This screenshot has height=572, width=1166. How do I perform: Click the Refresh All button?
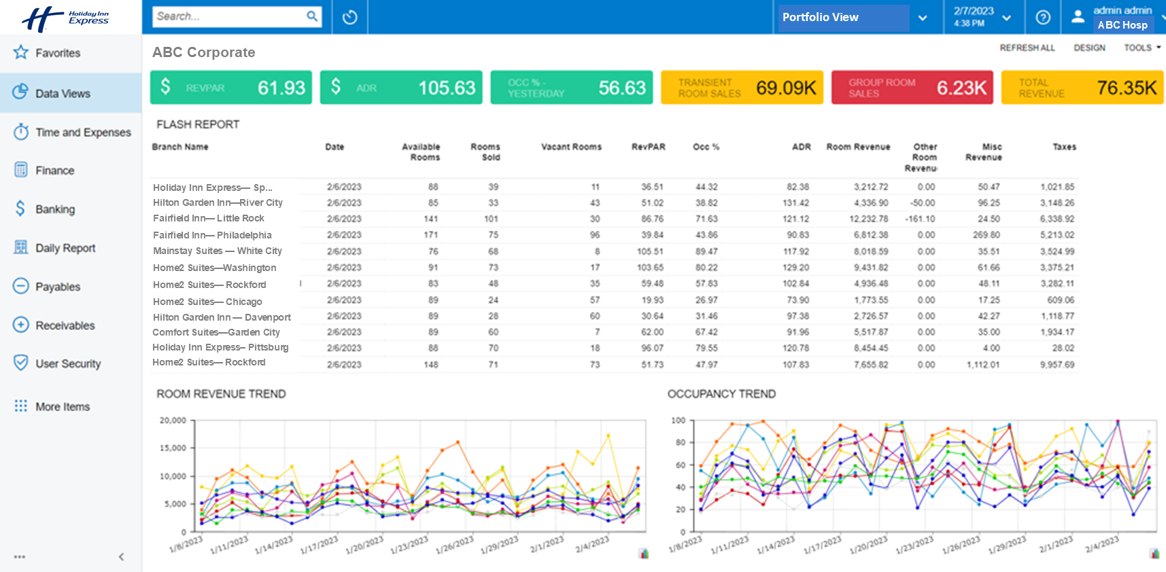(1027, 48)
